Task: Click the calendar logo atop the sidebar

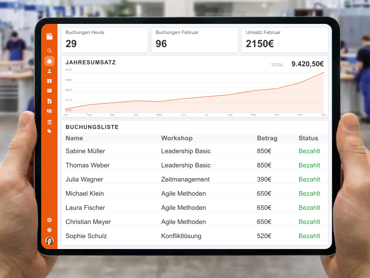Action: [x=50, y=36]
